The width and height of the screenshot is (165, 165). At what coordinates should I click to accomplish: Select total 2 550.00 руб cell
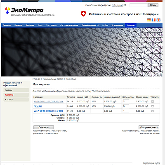142,106
